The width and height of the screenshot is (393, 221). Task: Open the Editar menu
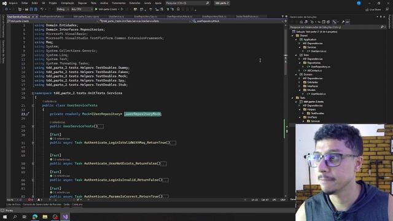(25, 3)
